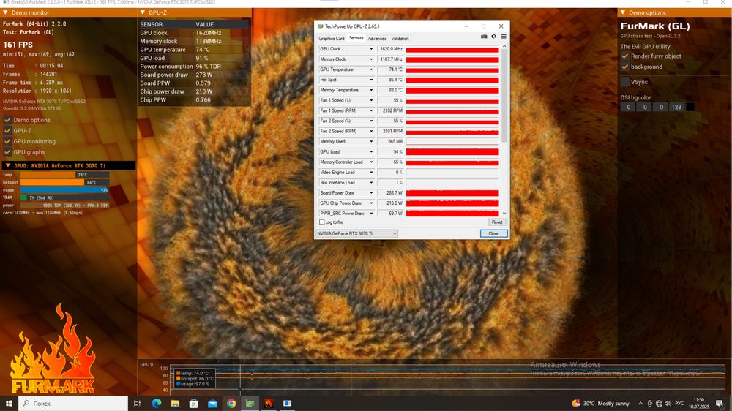
Task: Click the Close button in GPU-Z
Action: point(493,233)
